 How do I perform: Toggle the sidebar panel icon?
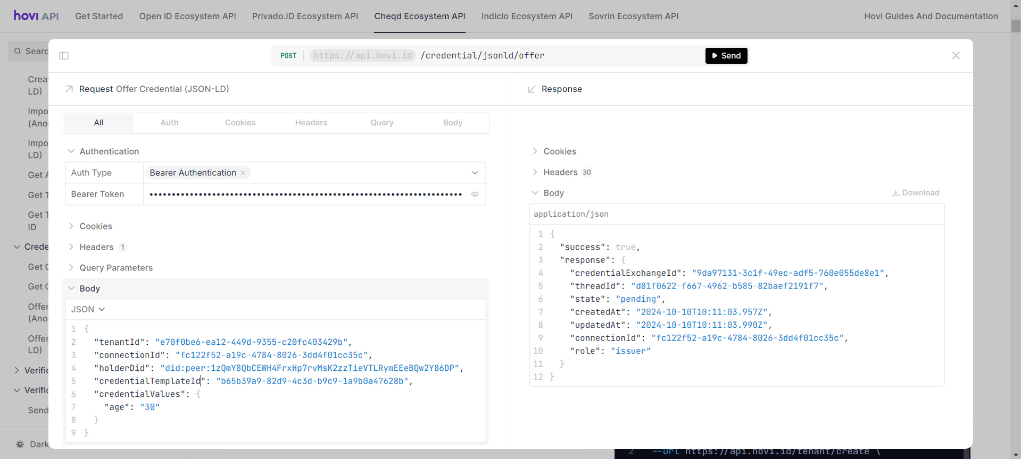coord(64,56)
